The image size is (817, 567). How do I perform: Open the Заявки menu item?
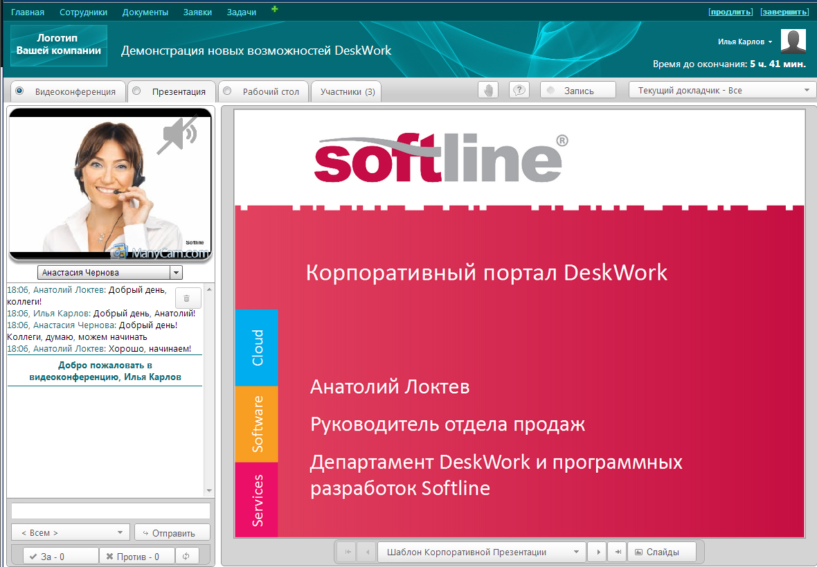(197, 12)
